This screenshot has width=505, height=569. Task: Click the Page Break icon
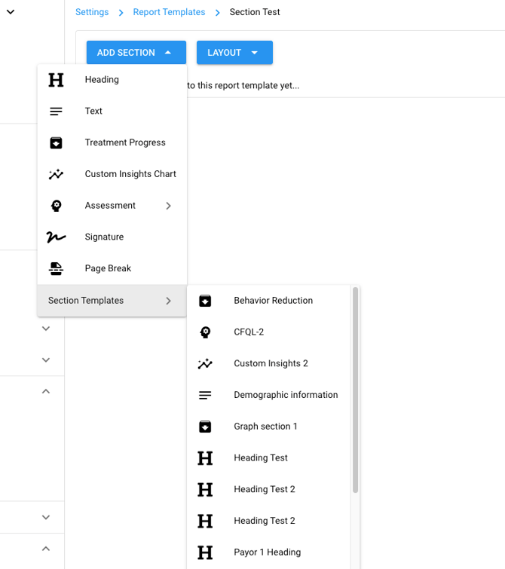[x=56, y=269]
